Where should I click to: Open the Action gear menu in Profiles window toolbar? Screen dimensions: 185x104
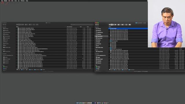(30, 25)
